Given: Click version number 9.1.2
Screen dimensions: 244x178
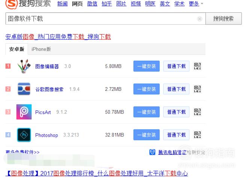Looking at the screenshot, I should (62, 112).
